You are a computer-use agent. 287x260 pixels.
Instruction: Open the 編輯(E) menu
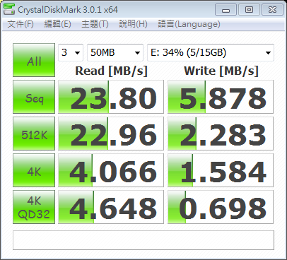[57, 24]
